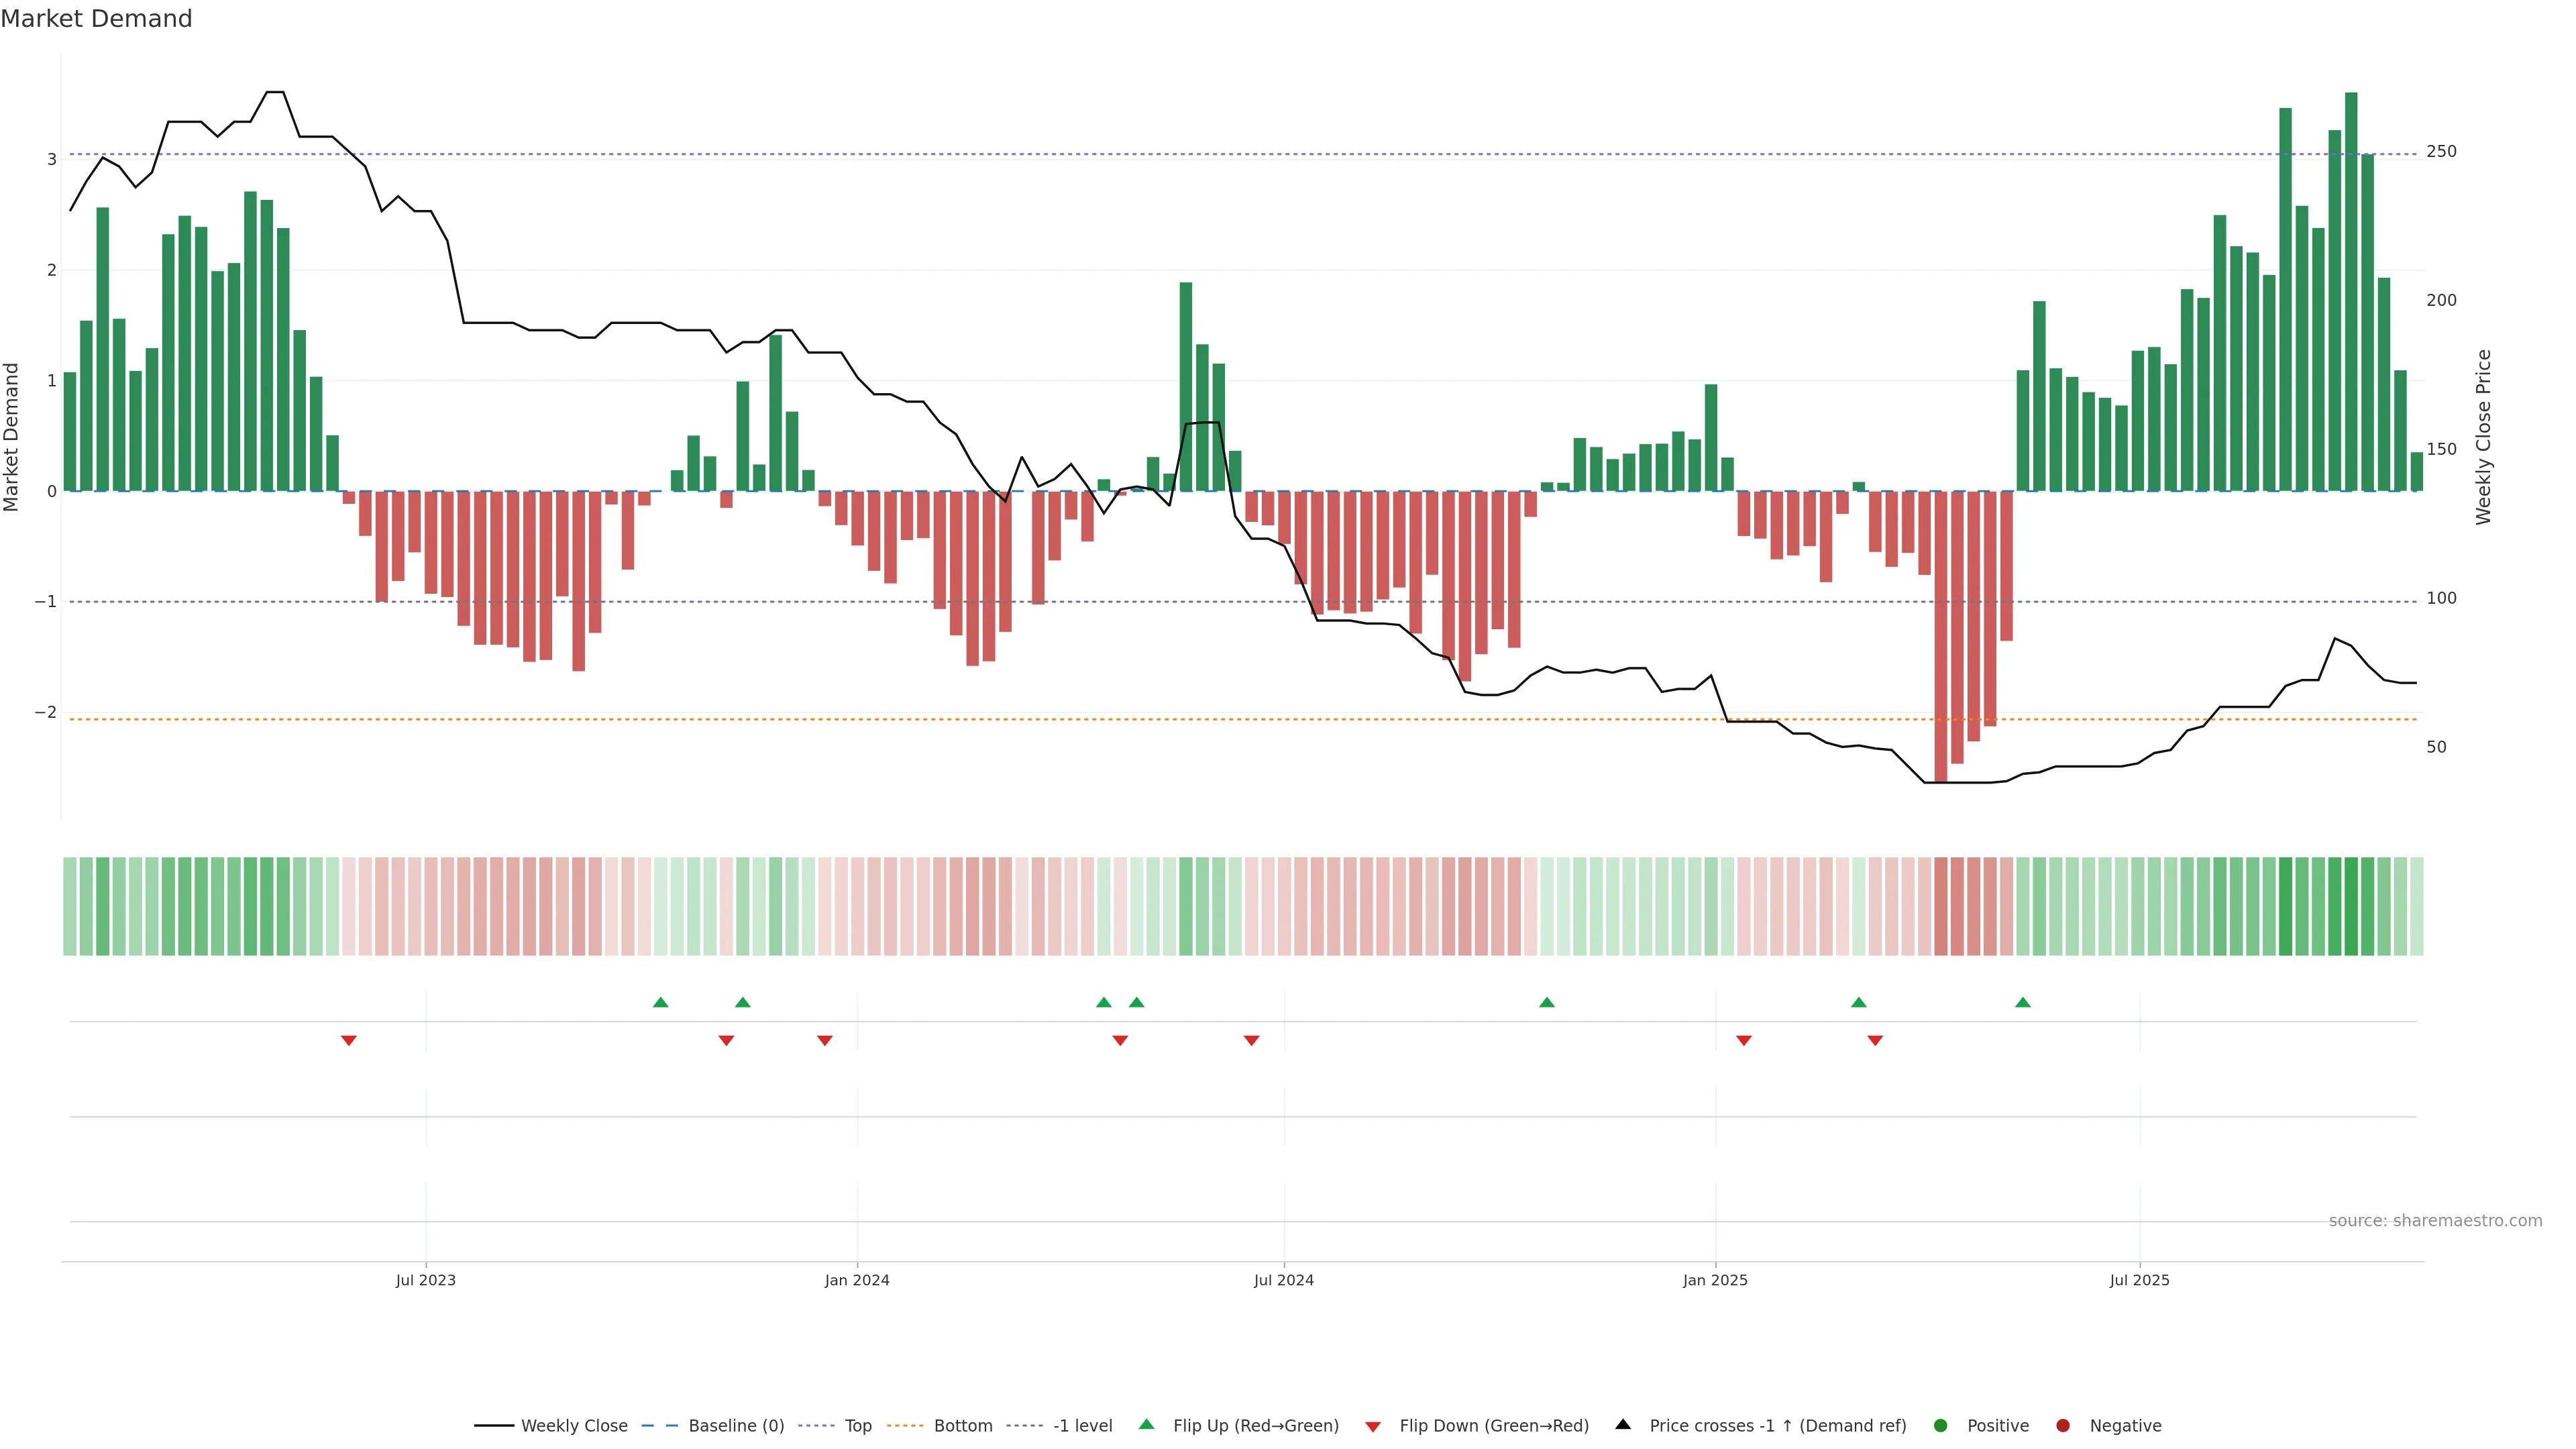Click the Jul 2023 x-axis label
Screen dimensions: 2576x1449
[425, 1280]
